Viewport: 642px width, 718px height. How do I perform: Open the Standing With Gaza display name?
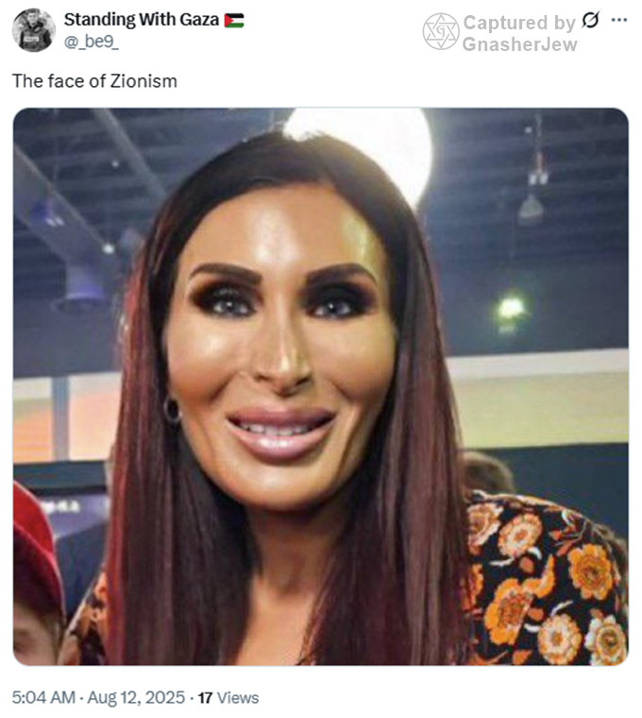click(141, 20)
